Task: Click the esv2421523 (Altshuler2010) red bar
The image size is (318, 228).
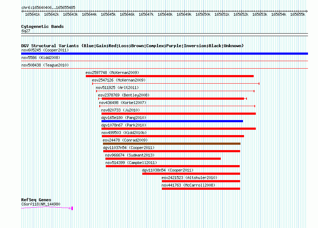Action: (x=201, y=181)
